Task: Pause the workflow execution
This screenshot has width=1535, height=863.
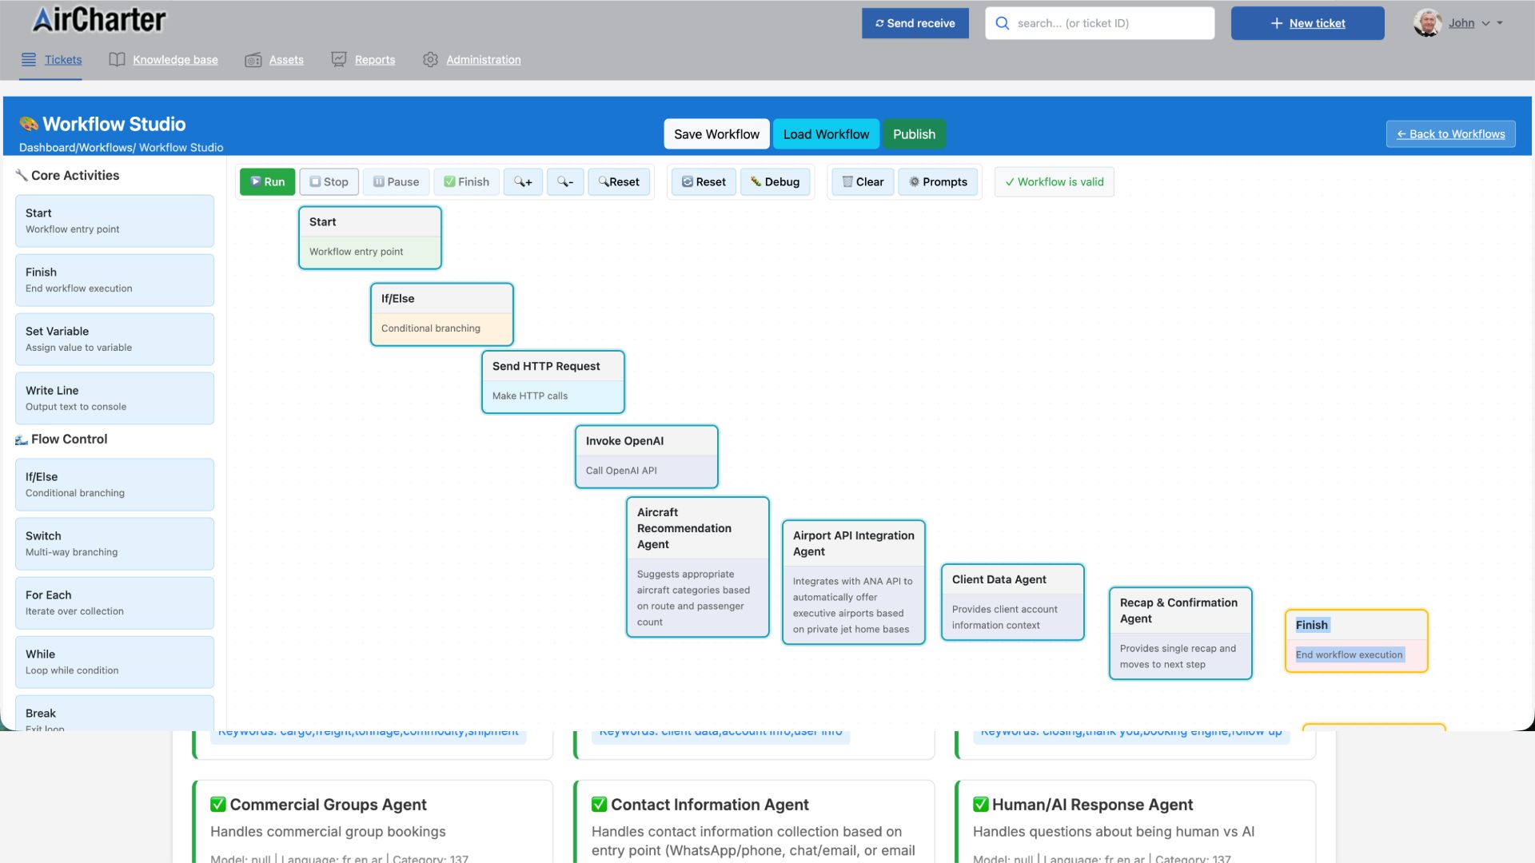Action: coord(396,181)
